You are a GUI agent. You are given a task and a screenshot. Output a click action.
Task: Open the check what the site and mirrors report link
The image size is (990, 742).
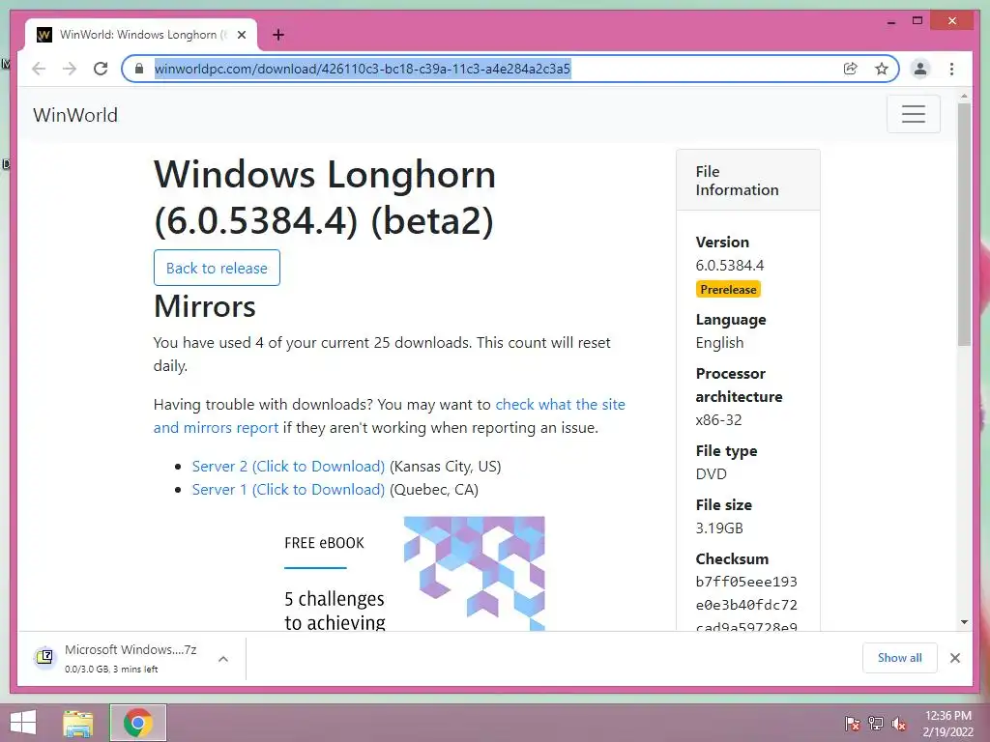click(389, 415)
